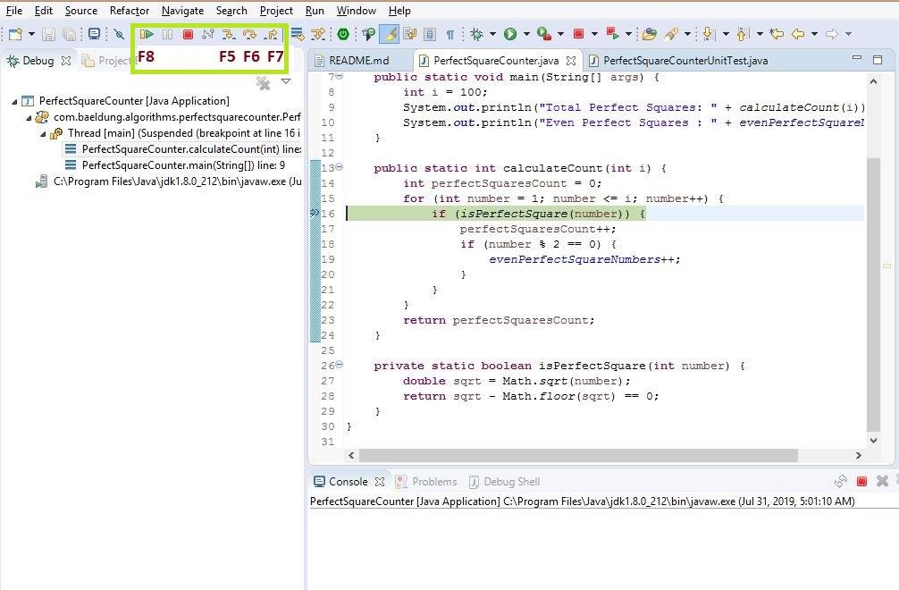899x590 pixels.
Task: Toggle the highlighted Mark Occurrences icon
Action: point(390,34)
